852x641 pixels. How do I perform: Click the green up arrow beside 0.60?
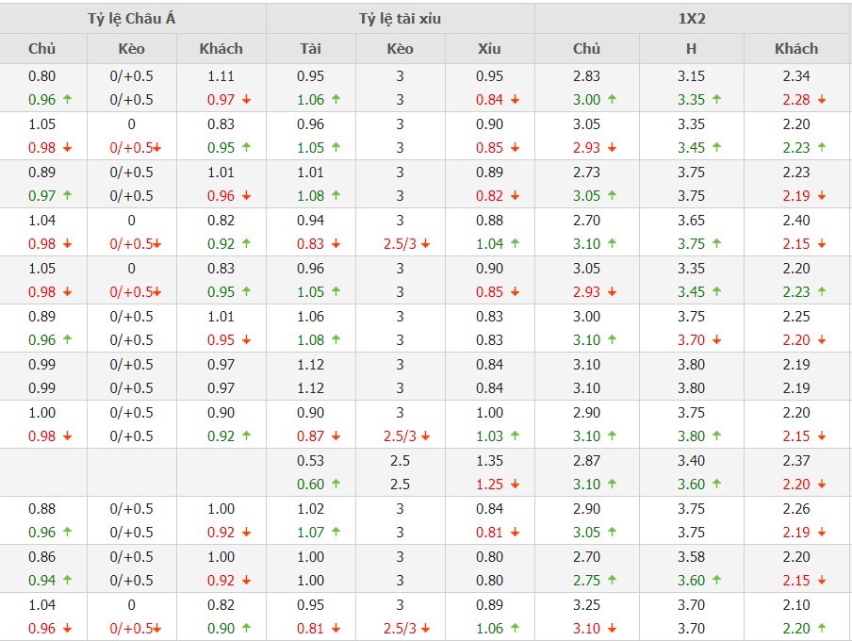click(x=336, y=485)
